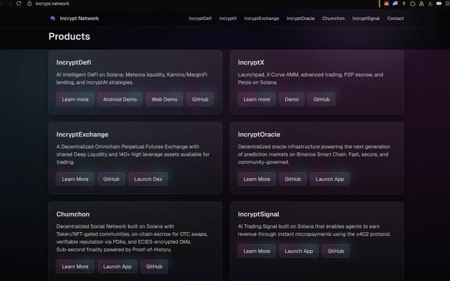Click Launch App on the IncryptOracle card
The width and height of the screenshot is (450, 281).
pos(330,179)
